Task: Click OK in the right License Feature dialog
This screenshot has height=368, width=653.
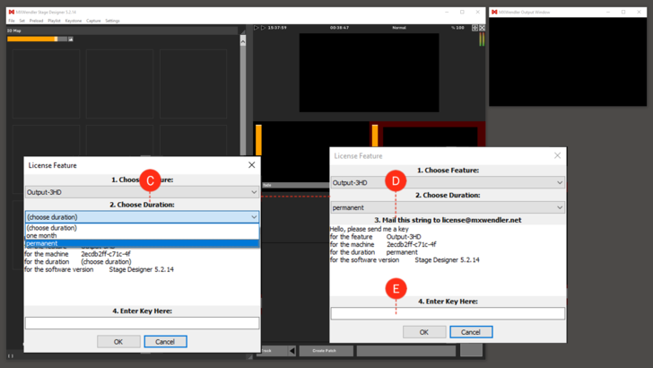Action: 424,332
